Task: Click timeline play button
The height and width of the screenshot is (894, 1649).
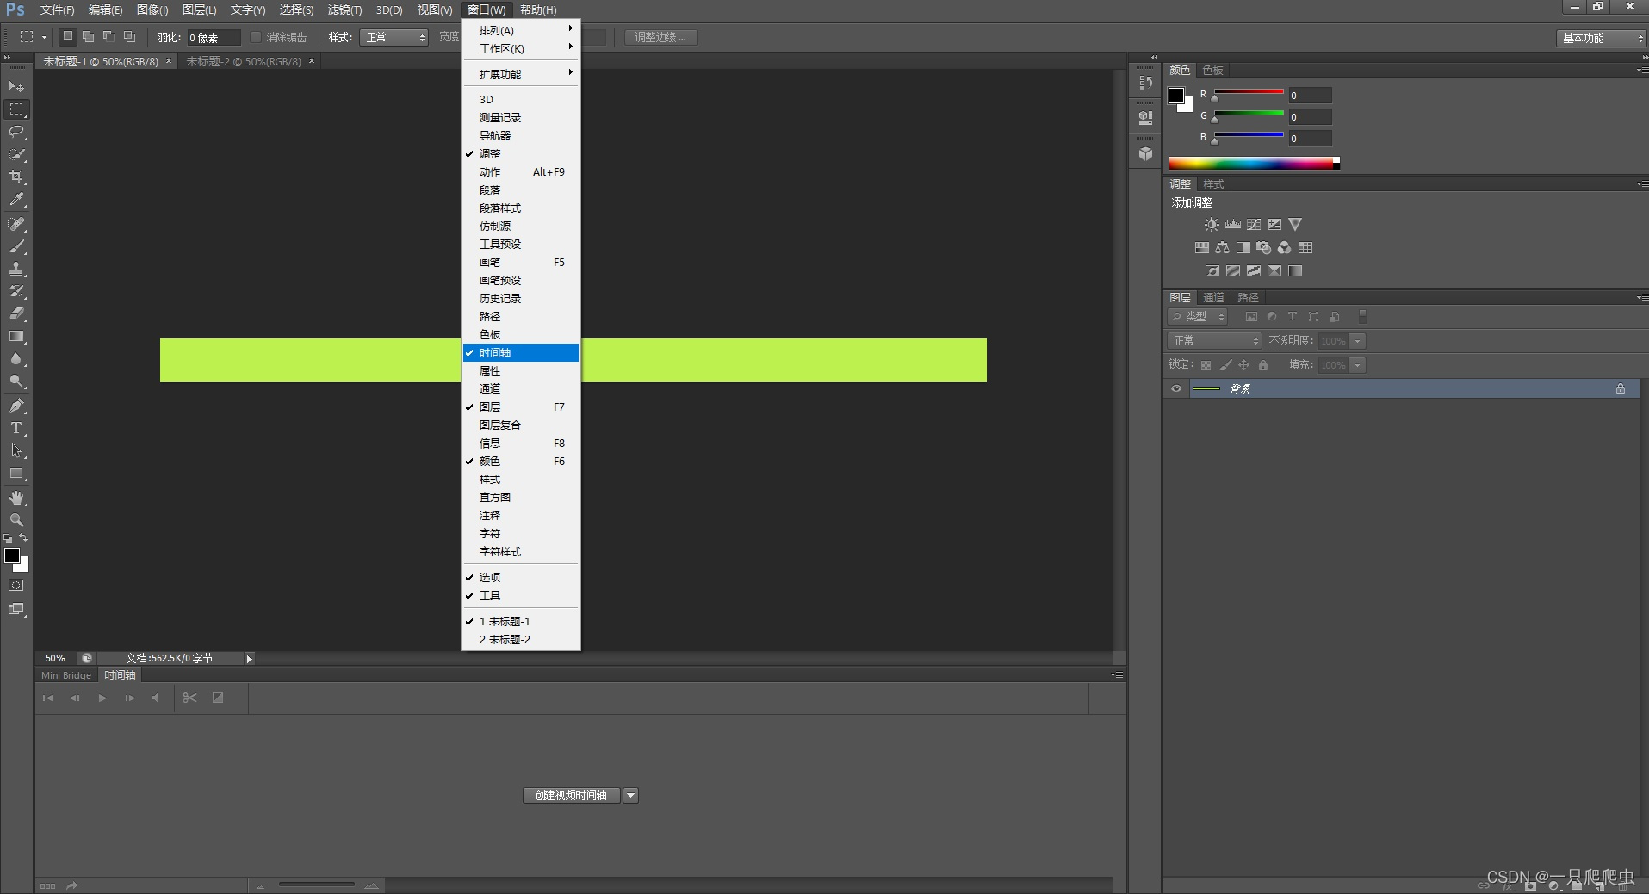Action: tap(102, 698)
